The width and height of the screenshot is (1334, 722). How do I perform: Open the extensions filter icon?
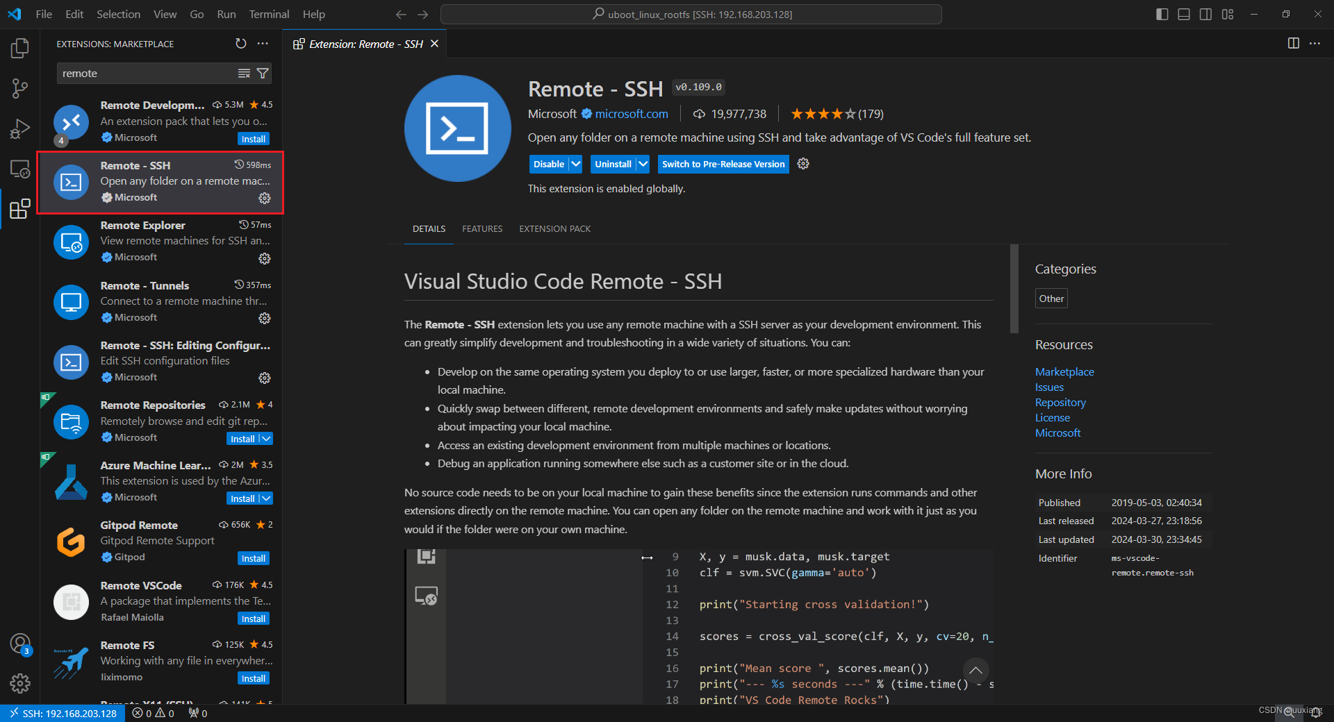(x=263, y=73)
